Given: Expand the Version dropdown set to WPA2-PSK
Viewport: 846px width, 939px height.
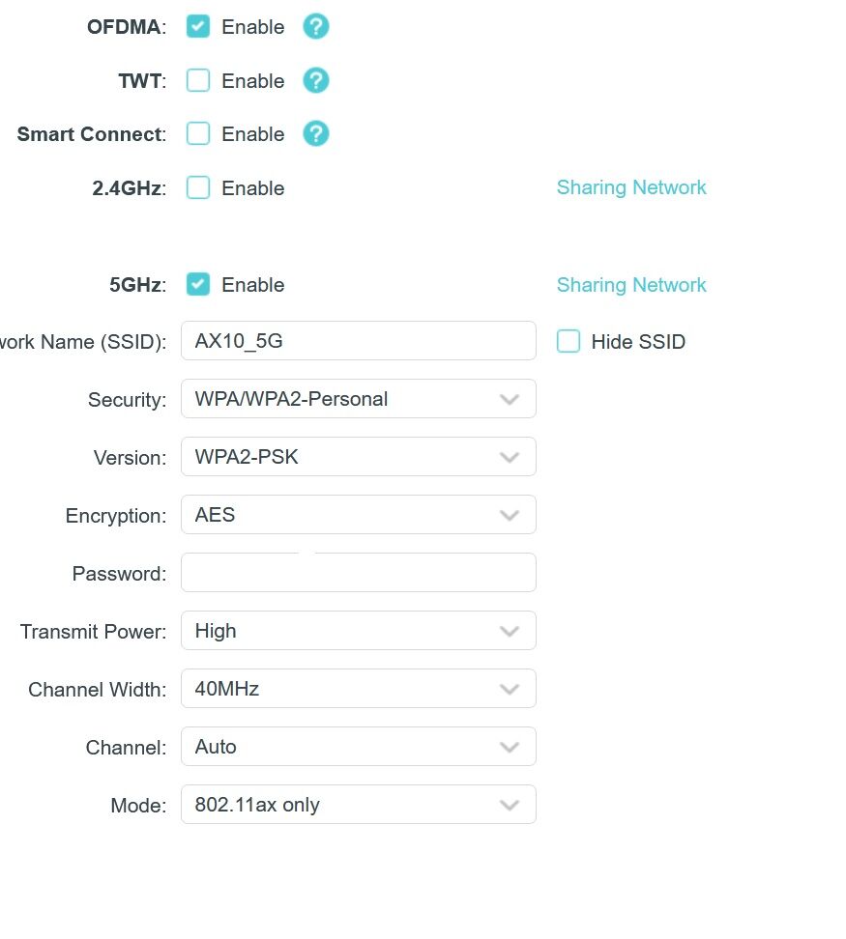Looking at the screenshot, I should [x=358, y=457].
